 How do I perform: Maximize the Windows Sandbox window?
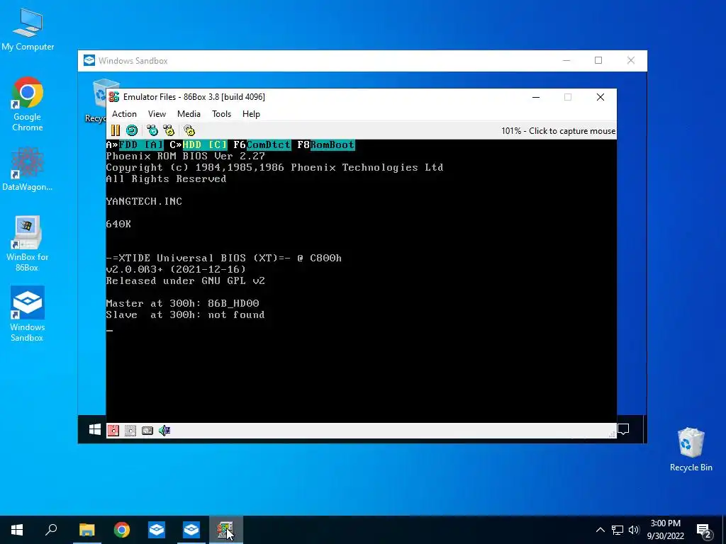tap(598, 61)
